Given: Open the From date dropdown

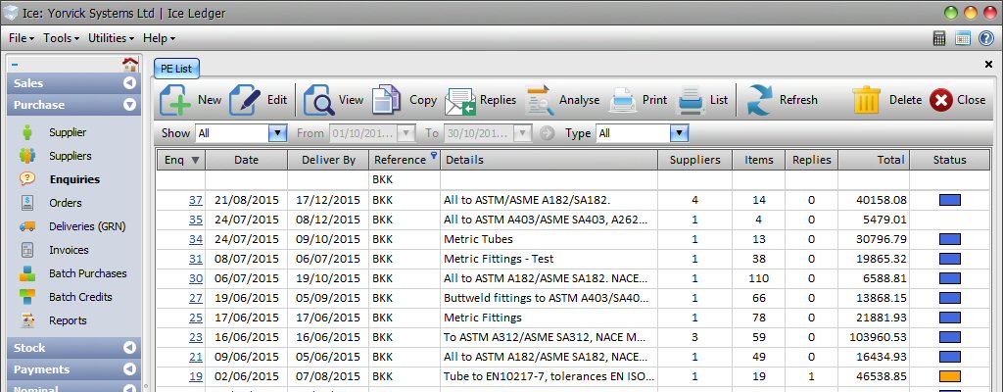Looking at the screenshot, I should click(x=406, y=133).
